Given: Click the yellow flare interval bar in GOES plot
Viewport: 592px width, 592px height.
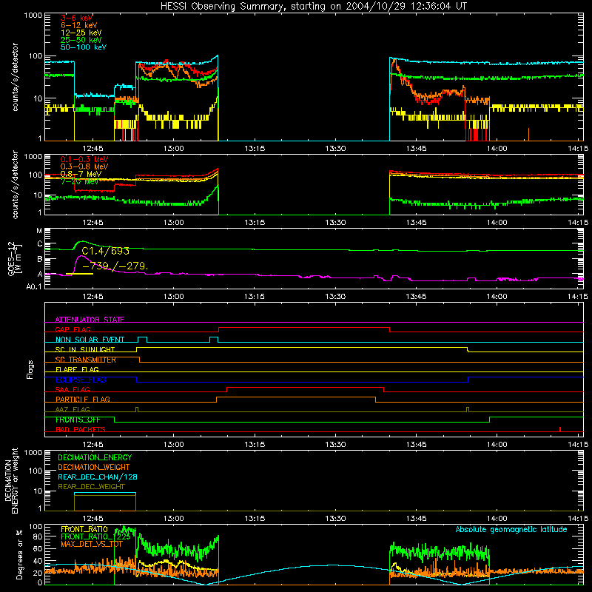Looking at the screenshot, I should coord(79,274).
